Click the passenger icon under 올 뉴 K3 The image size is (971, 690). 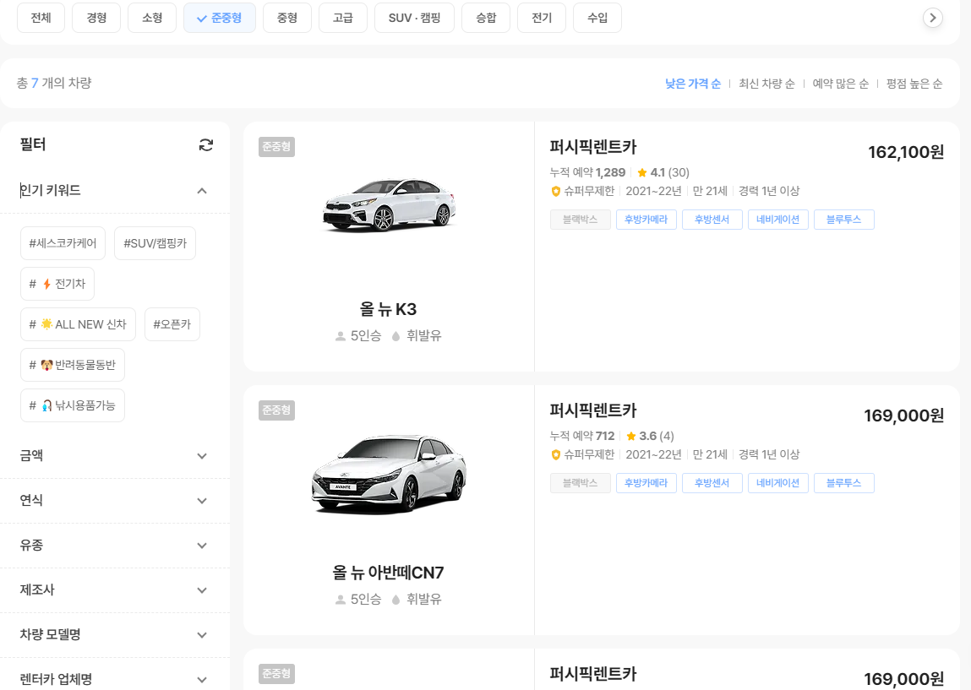click(x=340, y=336)
